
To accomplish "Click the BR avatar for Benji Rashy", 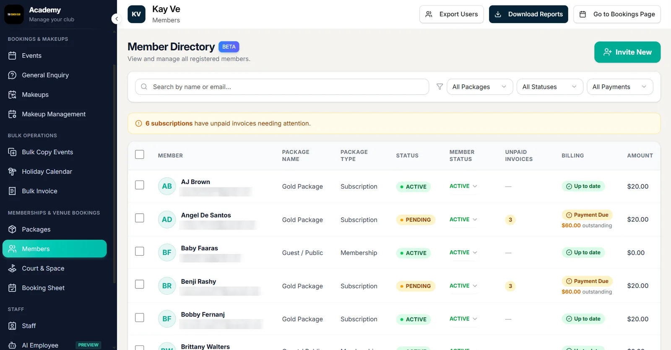I will point(167,286).
